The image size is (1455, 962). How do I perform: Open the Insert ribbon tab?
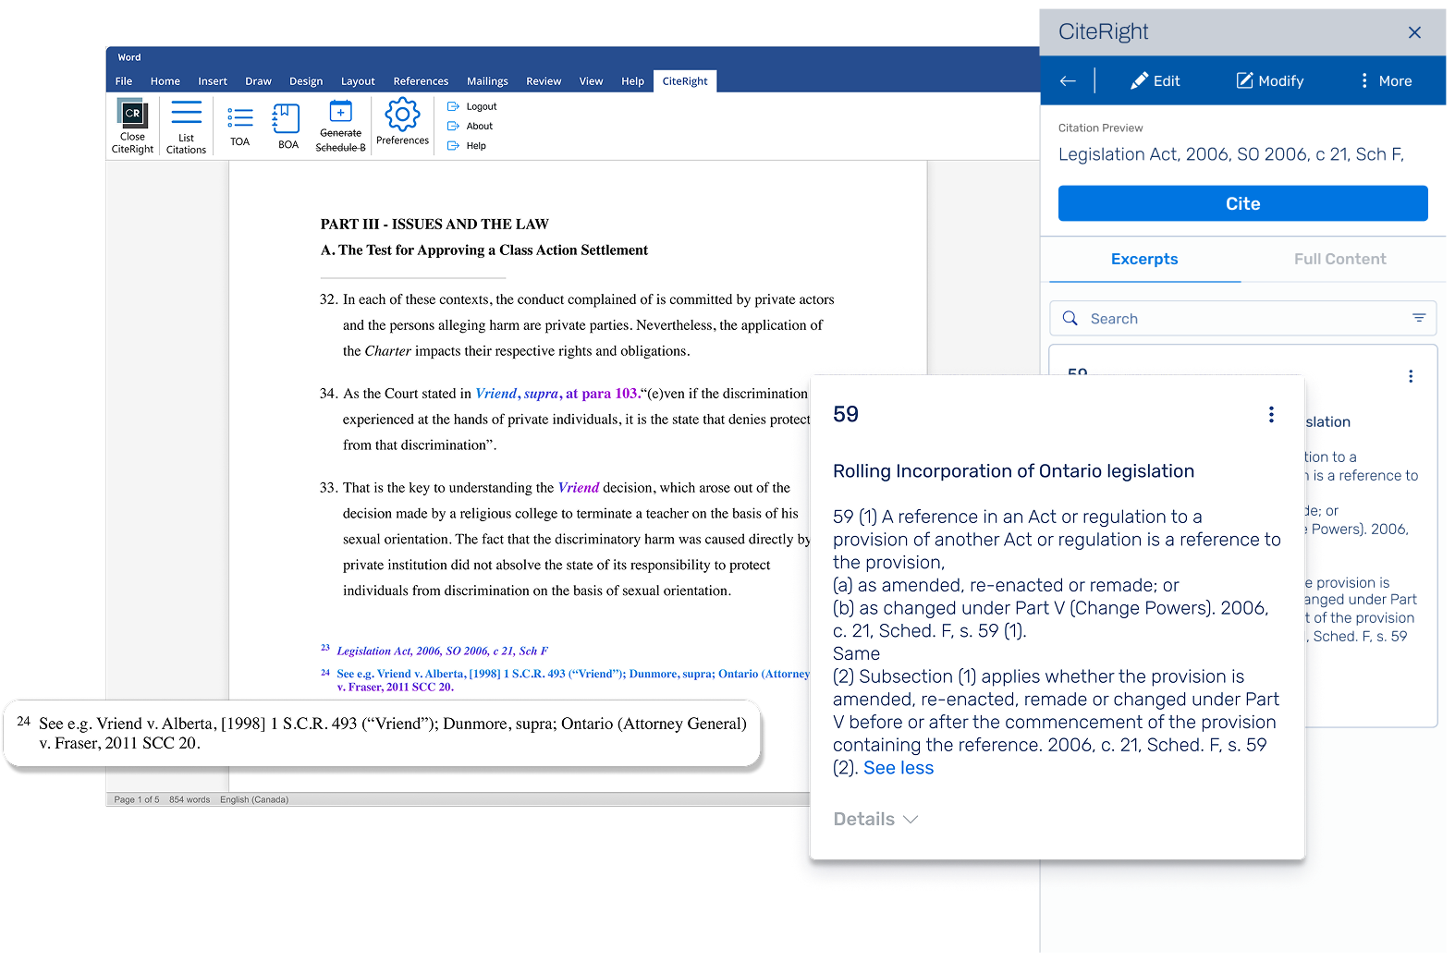coord(213,81)
